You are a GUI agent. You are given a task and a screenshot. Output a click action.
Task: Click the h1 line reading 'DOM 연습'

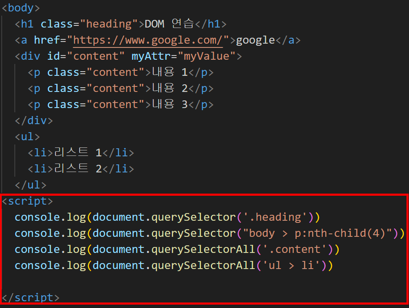121,24
